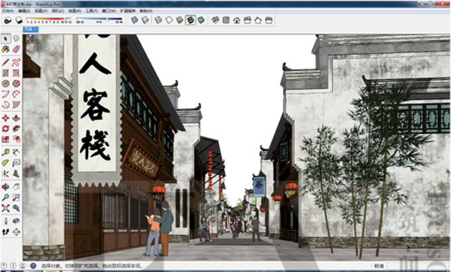Toggle the show shadows button
Image resolution: width=451 pixels, height=272 pixels.
click(8, 20)
